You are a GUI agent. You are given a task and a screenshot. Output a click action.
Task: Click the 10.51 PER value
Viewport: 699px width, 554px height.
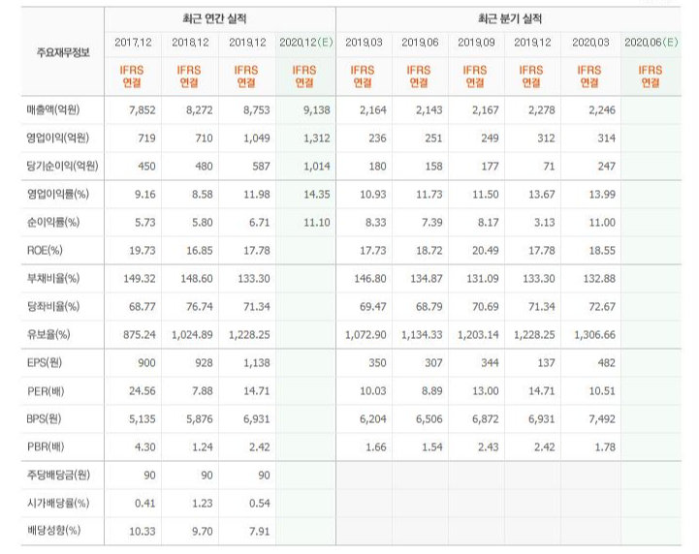(x=602, y=390)
